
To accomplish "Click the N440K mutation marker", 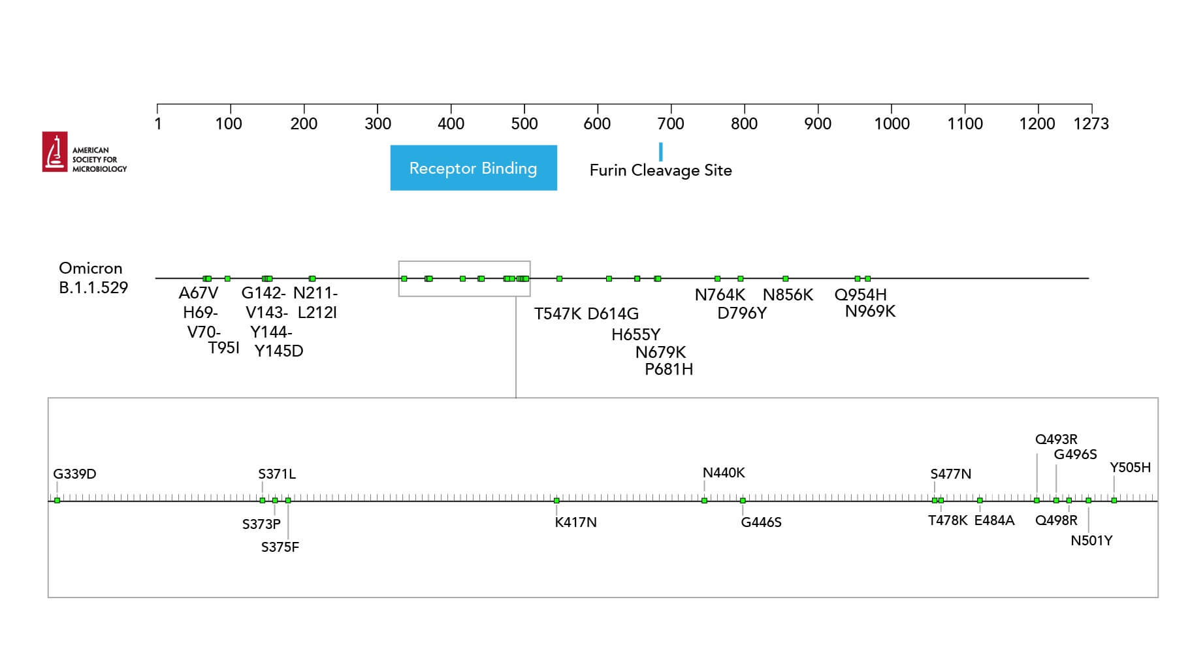I will point(704,501).
